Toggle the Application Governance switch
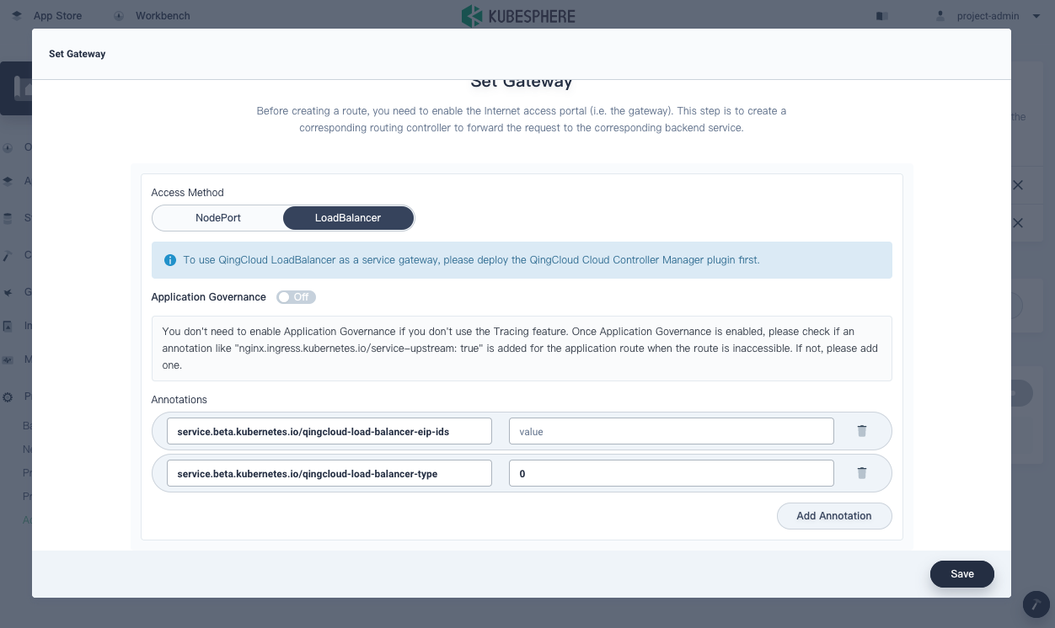The width and height of the screenshot is (1055, 628). click(x=296, y=297)
